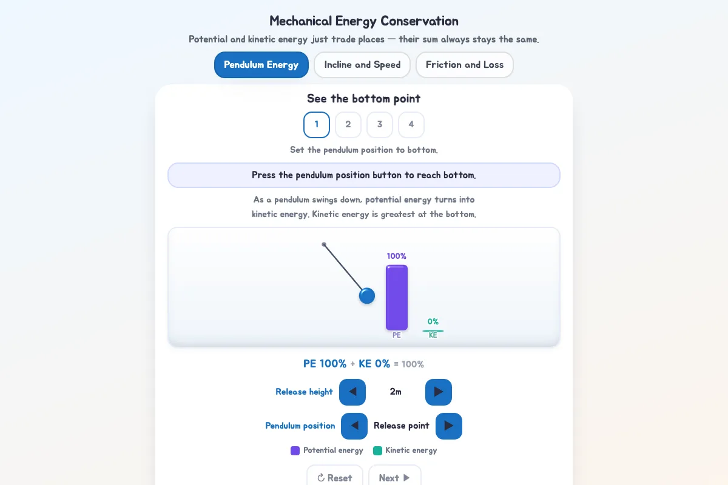Increase the release height with right arrow
The image size is (728, 485).
point(439,392)
